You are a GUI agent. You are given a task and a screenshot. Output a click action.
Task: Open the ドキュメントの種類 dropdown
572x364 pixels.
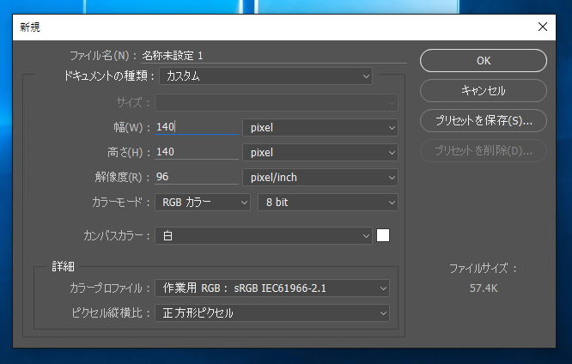click(265, 76)
